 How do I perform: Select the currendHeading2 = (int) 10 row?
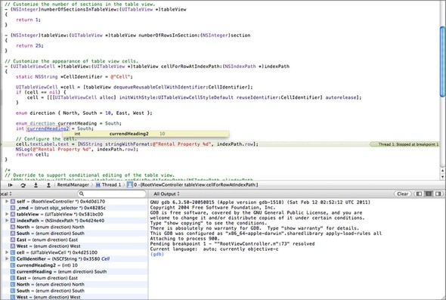click(74, 265)
